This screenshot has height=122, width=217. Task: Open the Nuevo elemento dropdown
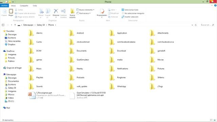(x=85, y=10)
